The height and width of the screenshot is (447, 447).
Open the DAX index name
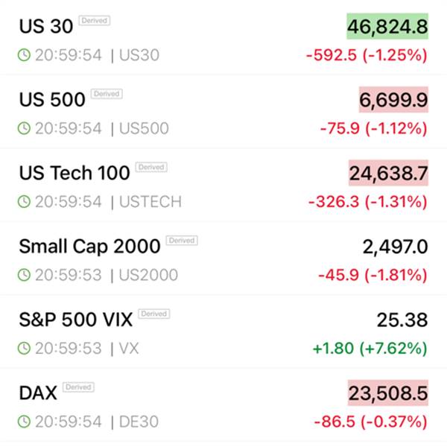tap(38, 393)
